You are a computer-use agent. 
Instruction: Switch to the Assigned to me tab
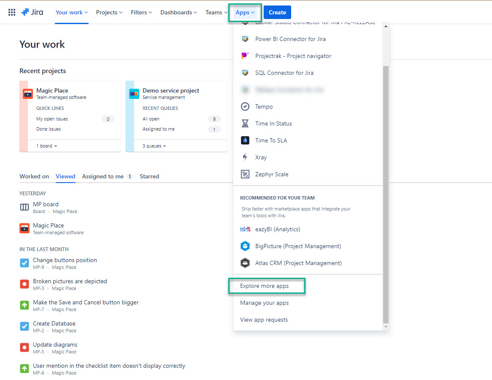point(103,176)
